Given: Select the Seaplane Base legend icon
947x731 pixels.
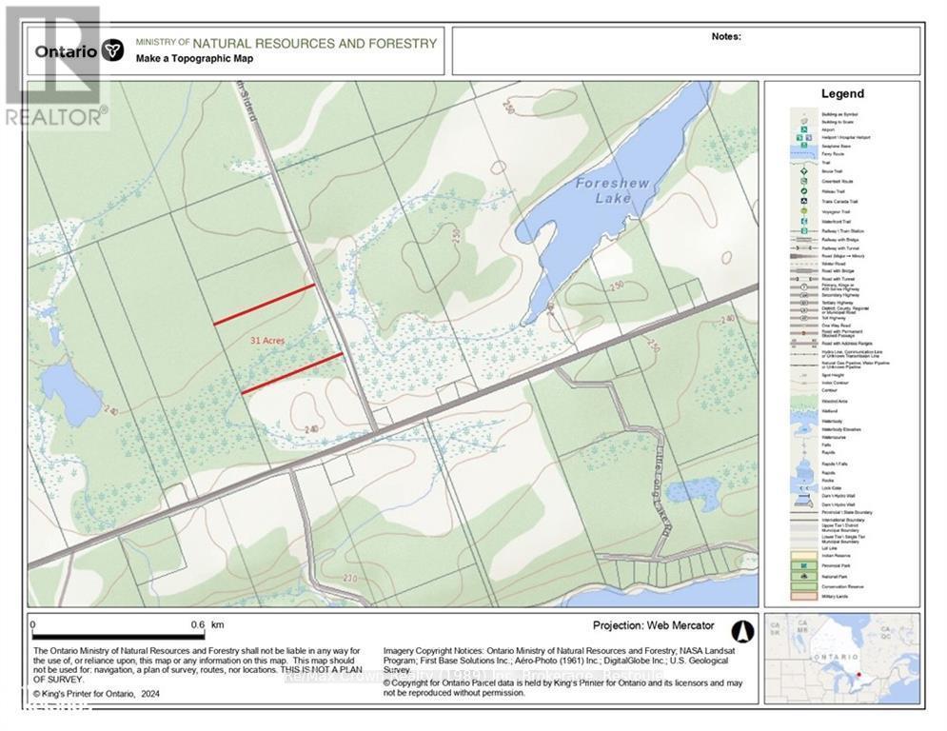Looking at the screenshot, I should [x=804, y=145].
